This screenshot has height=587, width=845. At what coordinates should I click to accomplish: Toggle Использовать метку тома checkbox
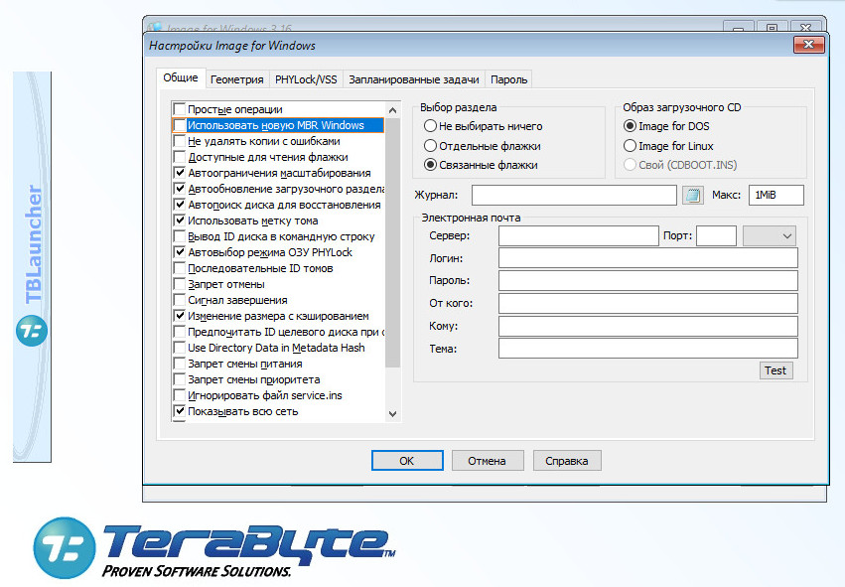pyautogui.click(x=180, y=221)
